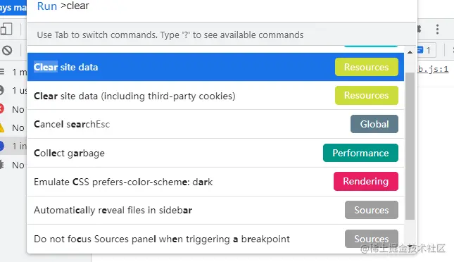Click the blue info filter icon
454x262 pixels.
(1, 146)
